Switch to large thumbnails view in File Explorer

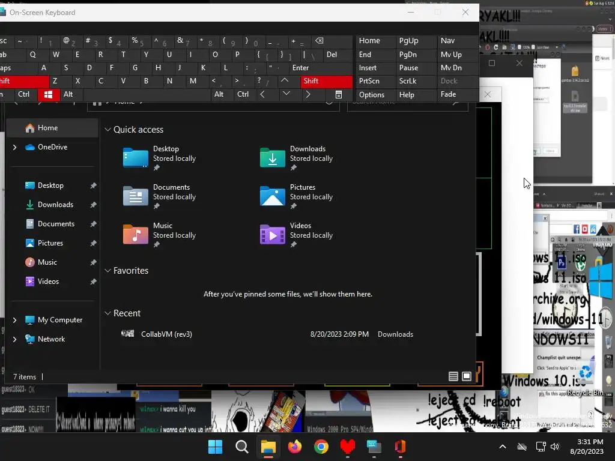coord(467,376)
